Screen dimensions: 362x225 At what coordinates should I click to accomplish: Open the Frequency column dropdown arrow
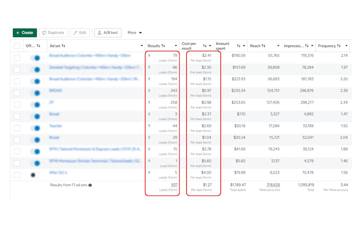(347, 46)
